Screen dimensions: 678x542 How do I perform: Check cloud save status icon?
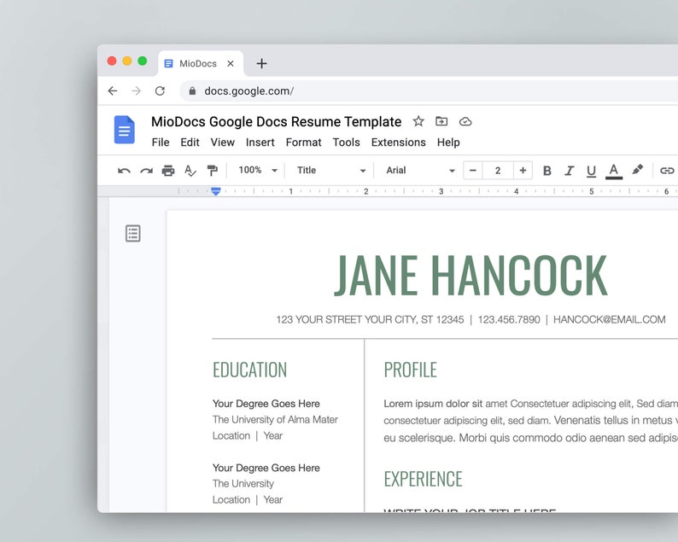[465, 122]
